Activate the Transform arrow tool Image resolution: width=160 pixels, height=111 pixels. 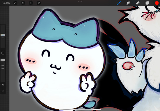39,3
